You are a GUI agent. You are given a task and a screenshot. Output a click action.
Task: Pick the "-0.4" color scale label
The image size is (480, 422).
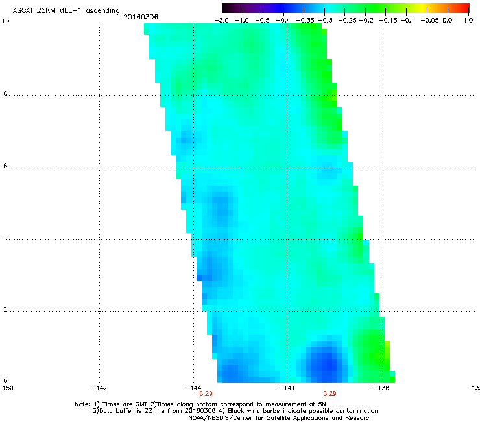point(283,21)
